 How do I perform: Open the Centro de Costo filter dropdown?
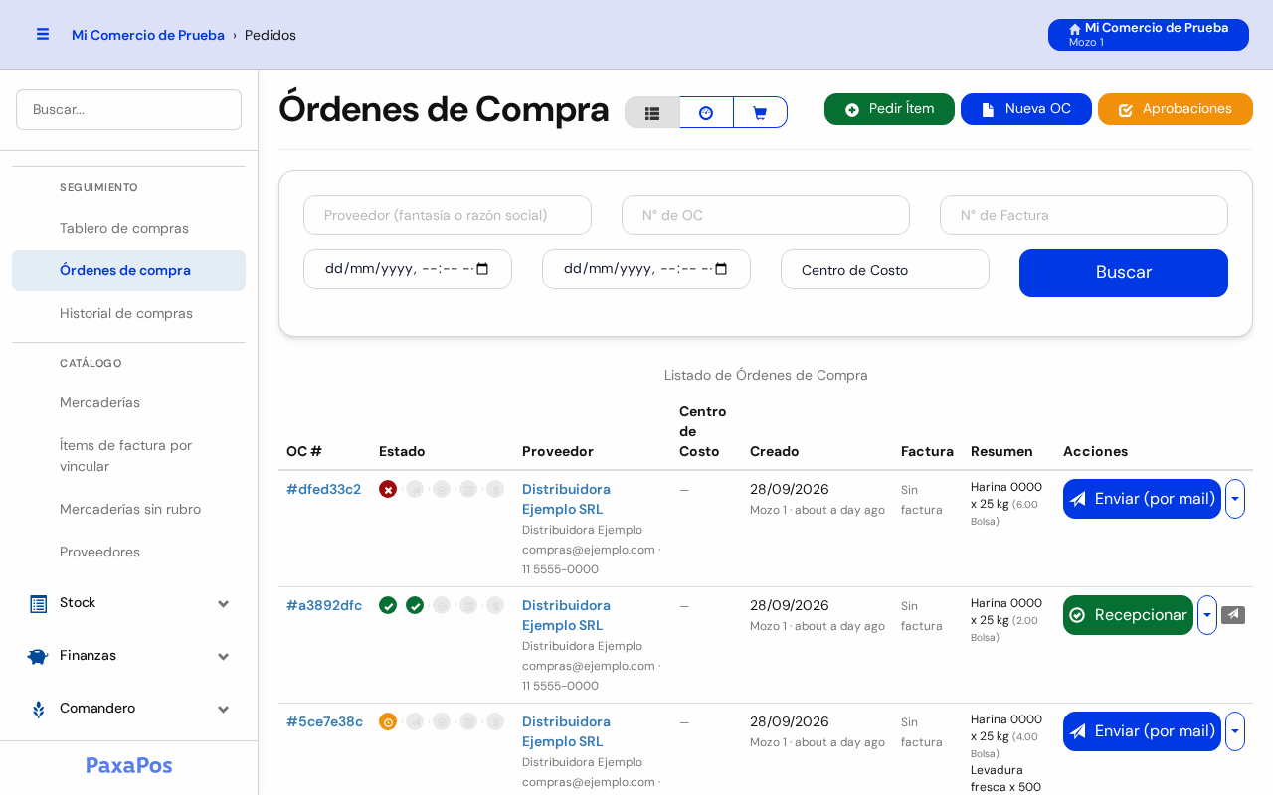[x=885, y=269]
